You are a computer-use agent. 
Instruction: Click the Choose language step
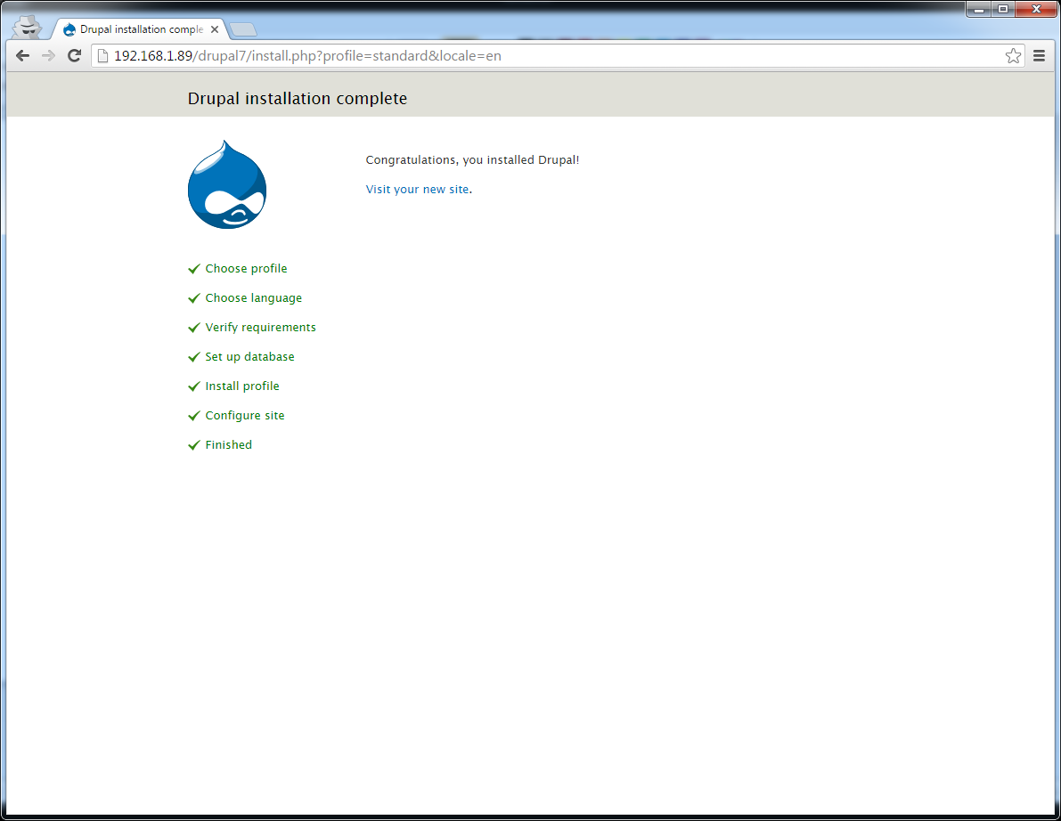[253, 298]
